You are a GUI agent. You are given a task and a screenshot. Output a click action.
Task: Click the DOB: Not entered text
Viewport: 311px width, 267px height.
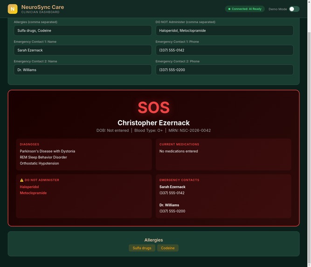coord(112,130)
